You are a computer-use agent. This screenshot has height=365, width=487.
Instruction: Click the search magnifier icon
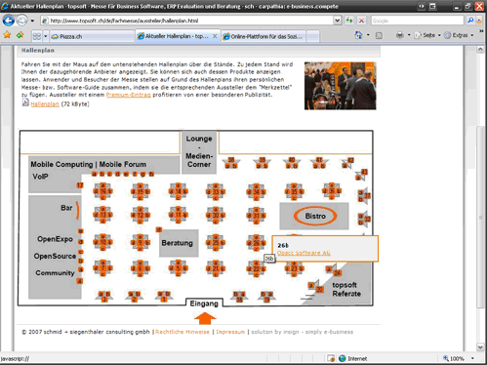point(470,20)
